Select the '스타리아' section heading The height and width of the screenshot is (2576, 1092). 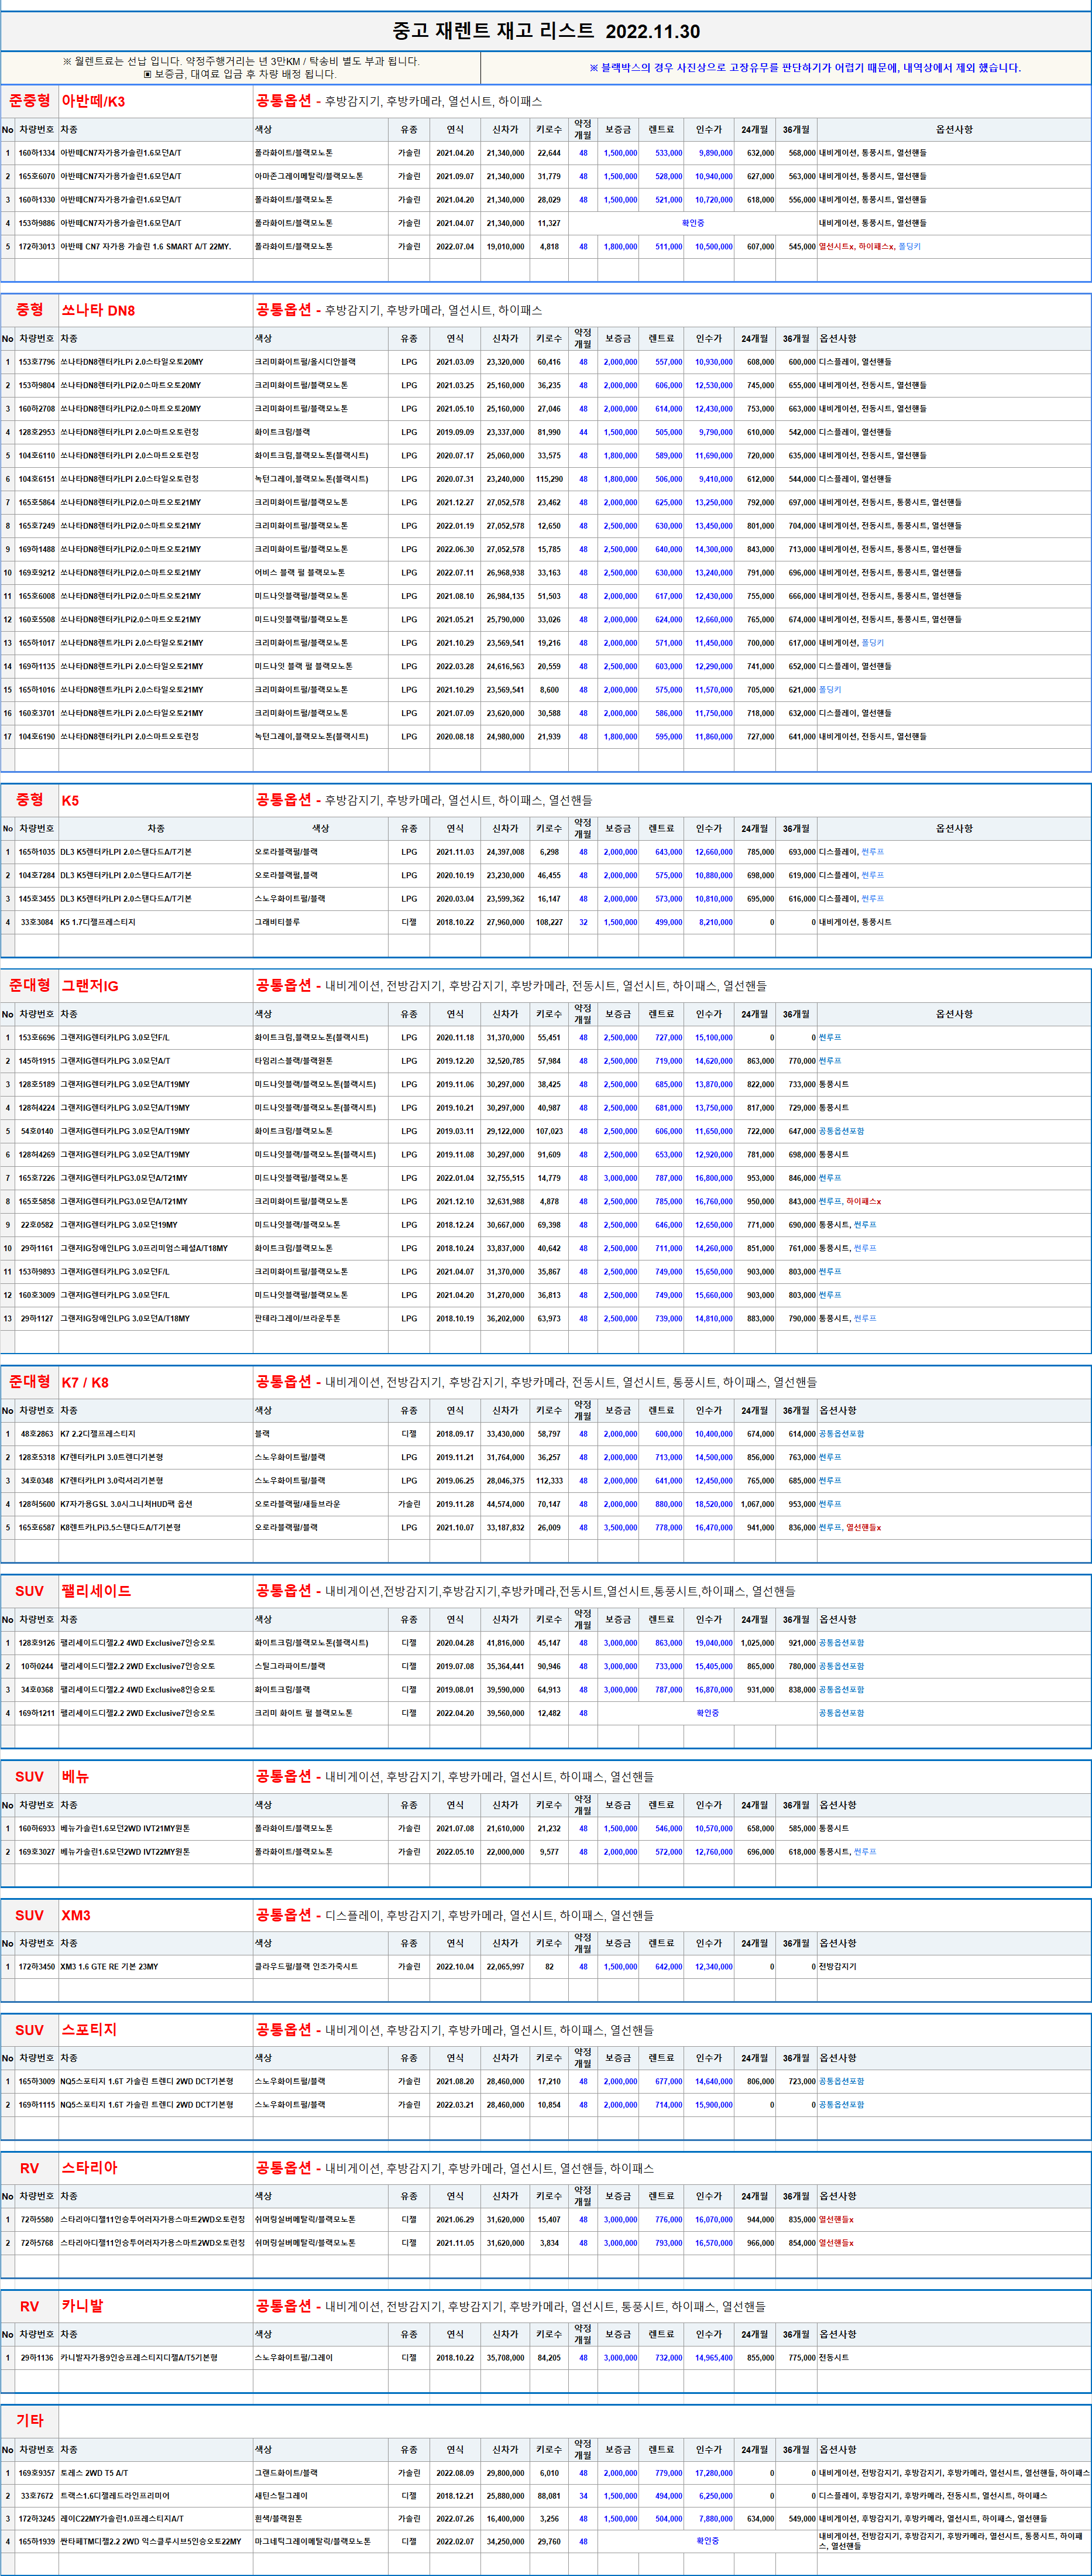[x=89, y=2169]
